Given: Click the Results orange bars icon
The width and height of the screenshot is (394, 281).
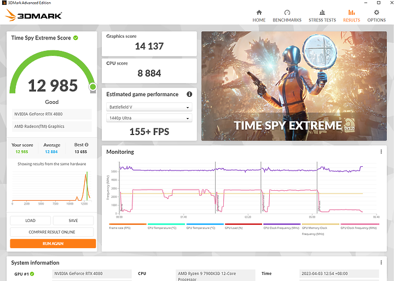Looking at the screenshot, I should coord(351,13).
